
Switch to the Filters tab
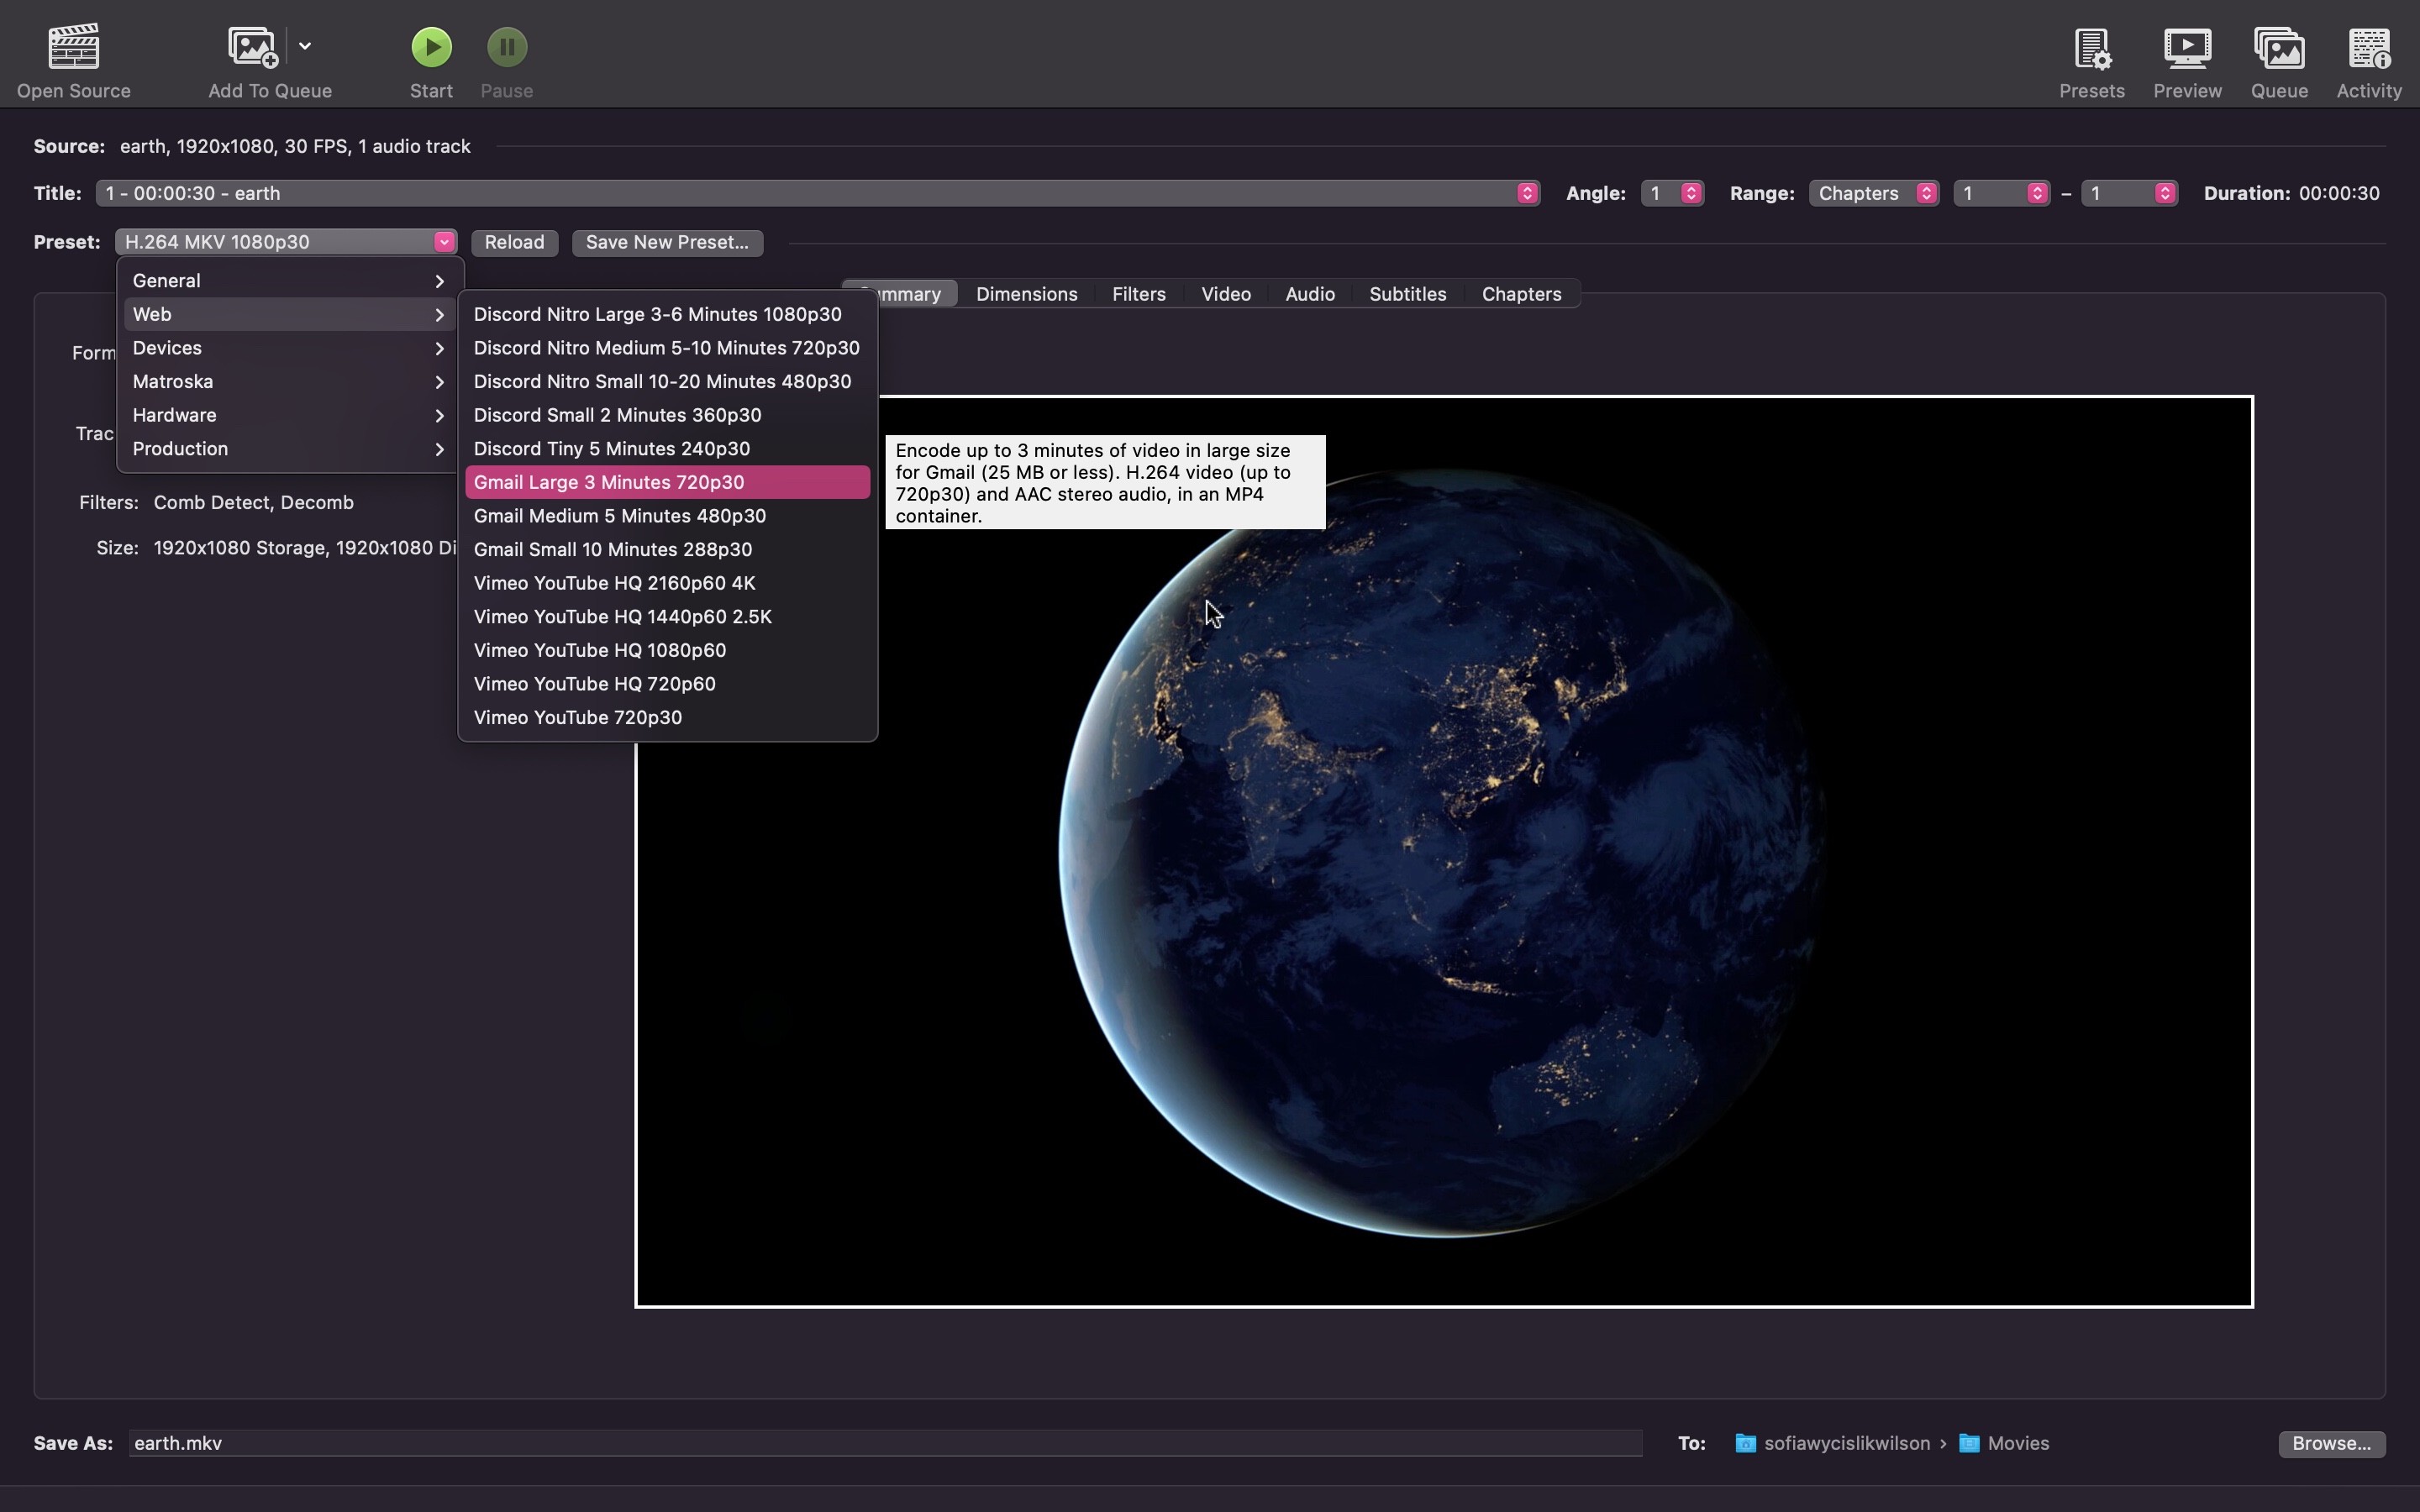coord(1139,292)
